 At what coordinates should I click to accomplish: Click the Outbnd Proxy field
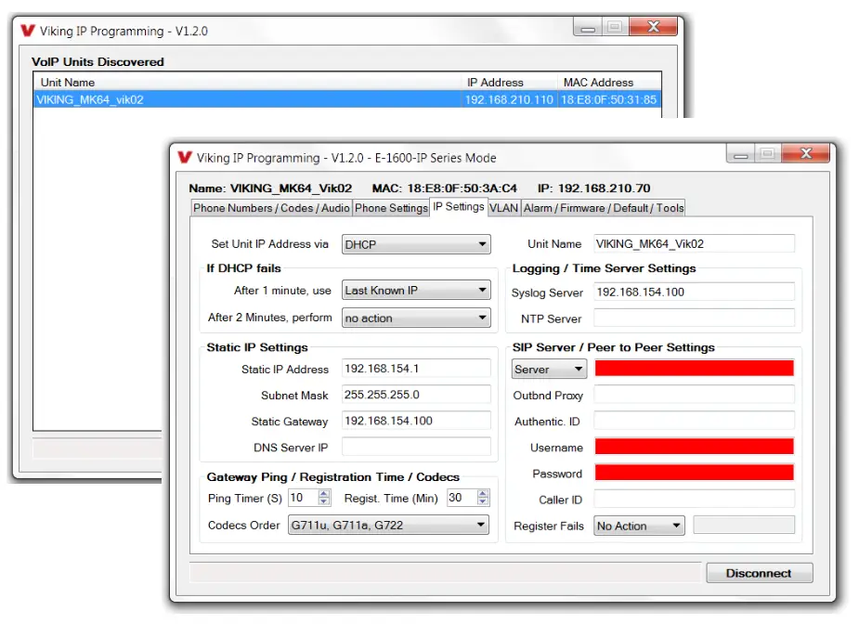(x=694, y=395)
